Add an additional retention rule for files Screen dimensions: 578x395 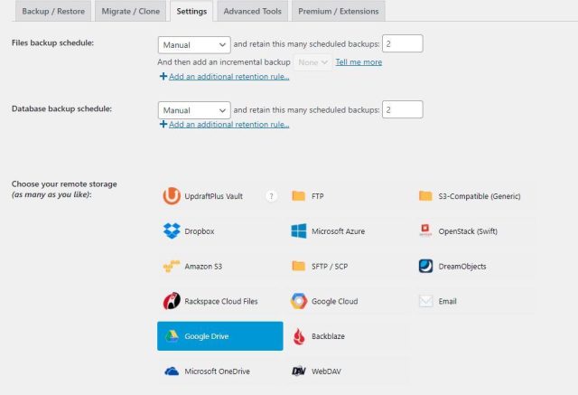pyautogui.click(x=228, y=77)
